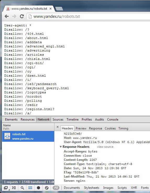150x193 pixels.
Task: Open the DevTools search icon
Action: pos(22,188)
